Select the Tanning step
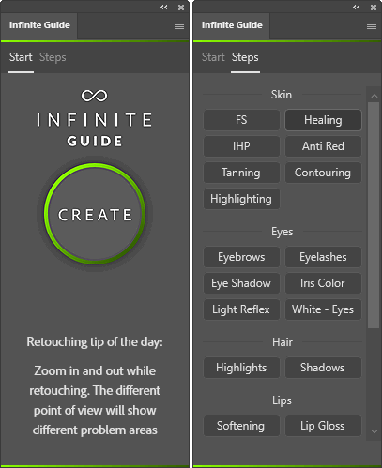The width and height of the screenshot is (382, 468). pos(241,173)
